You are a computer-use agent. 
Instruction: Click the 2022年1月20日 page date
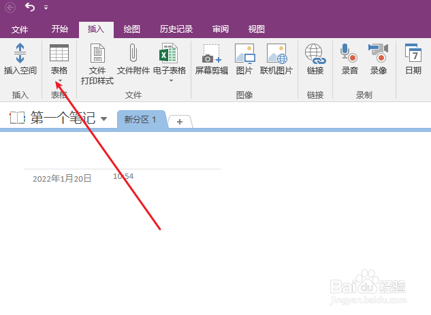pos(62,179)
